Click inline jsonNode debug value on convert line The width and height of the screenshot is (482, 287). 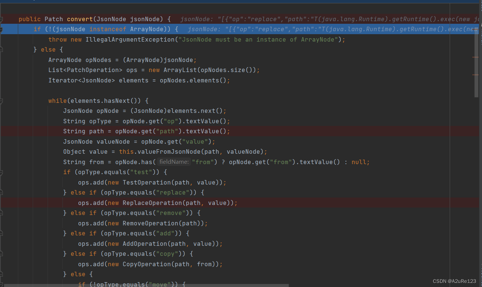pyautogui.click(x=330, y=19)
